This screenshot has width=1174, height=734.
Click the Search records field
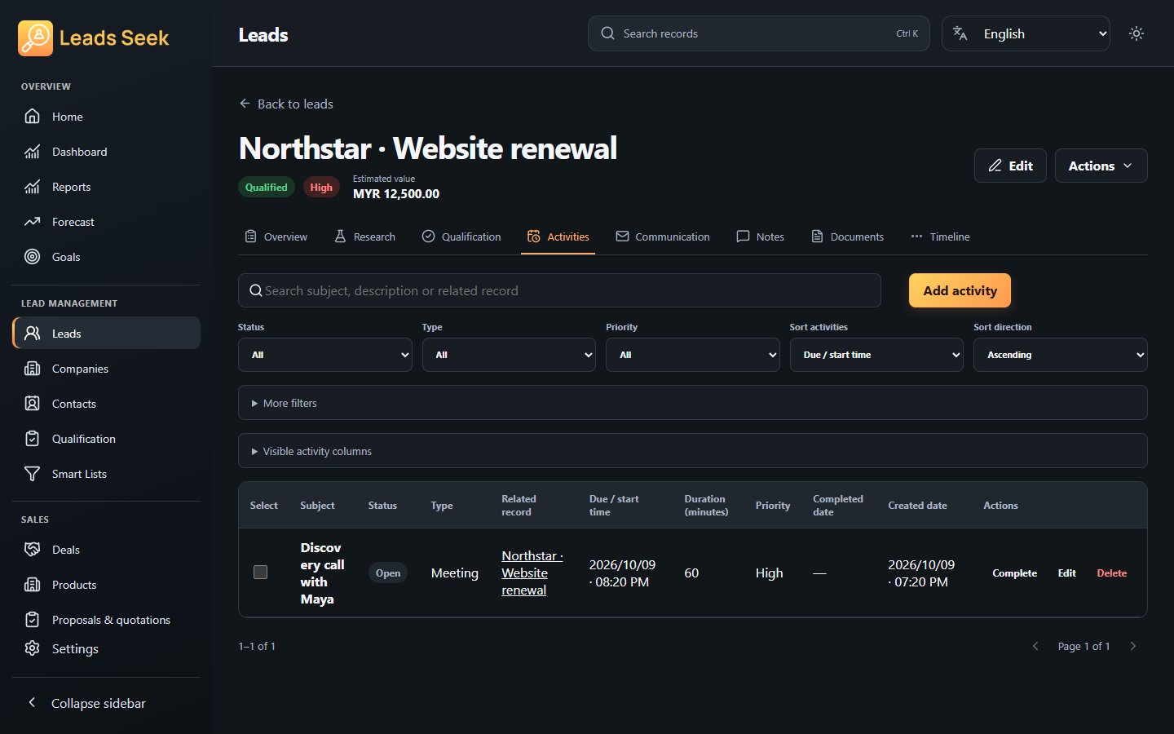(759, 33)
